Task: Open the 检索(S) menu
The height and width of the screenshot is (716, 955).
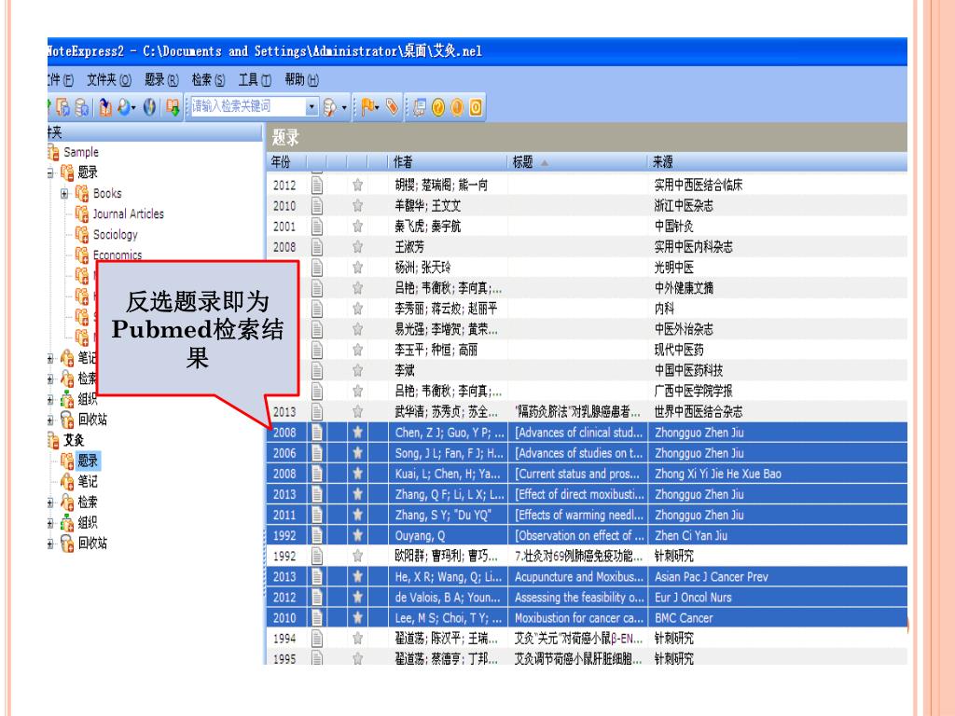Action: click(x=208, y=80)
